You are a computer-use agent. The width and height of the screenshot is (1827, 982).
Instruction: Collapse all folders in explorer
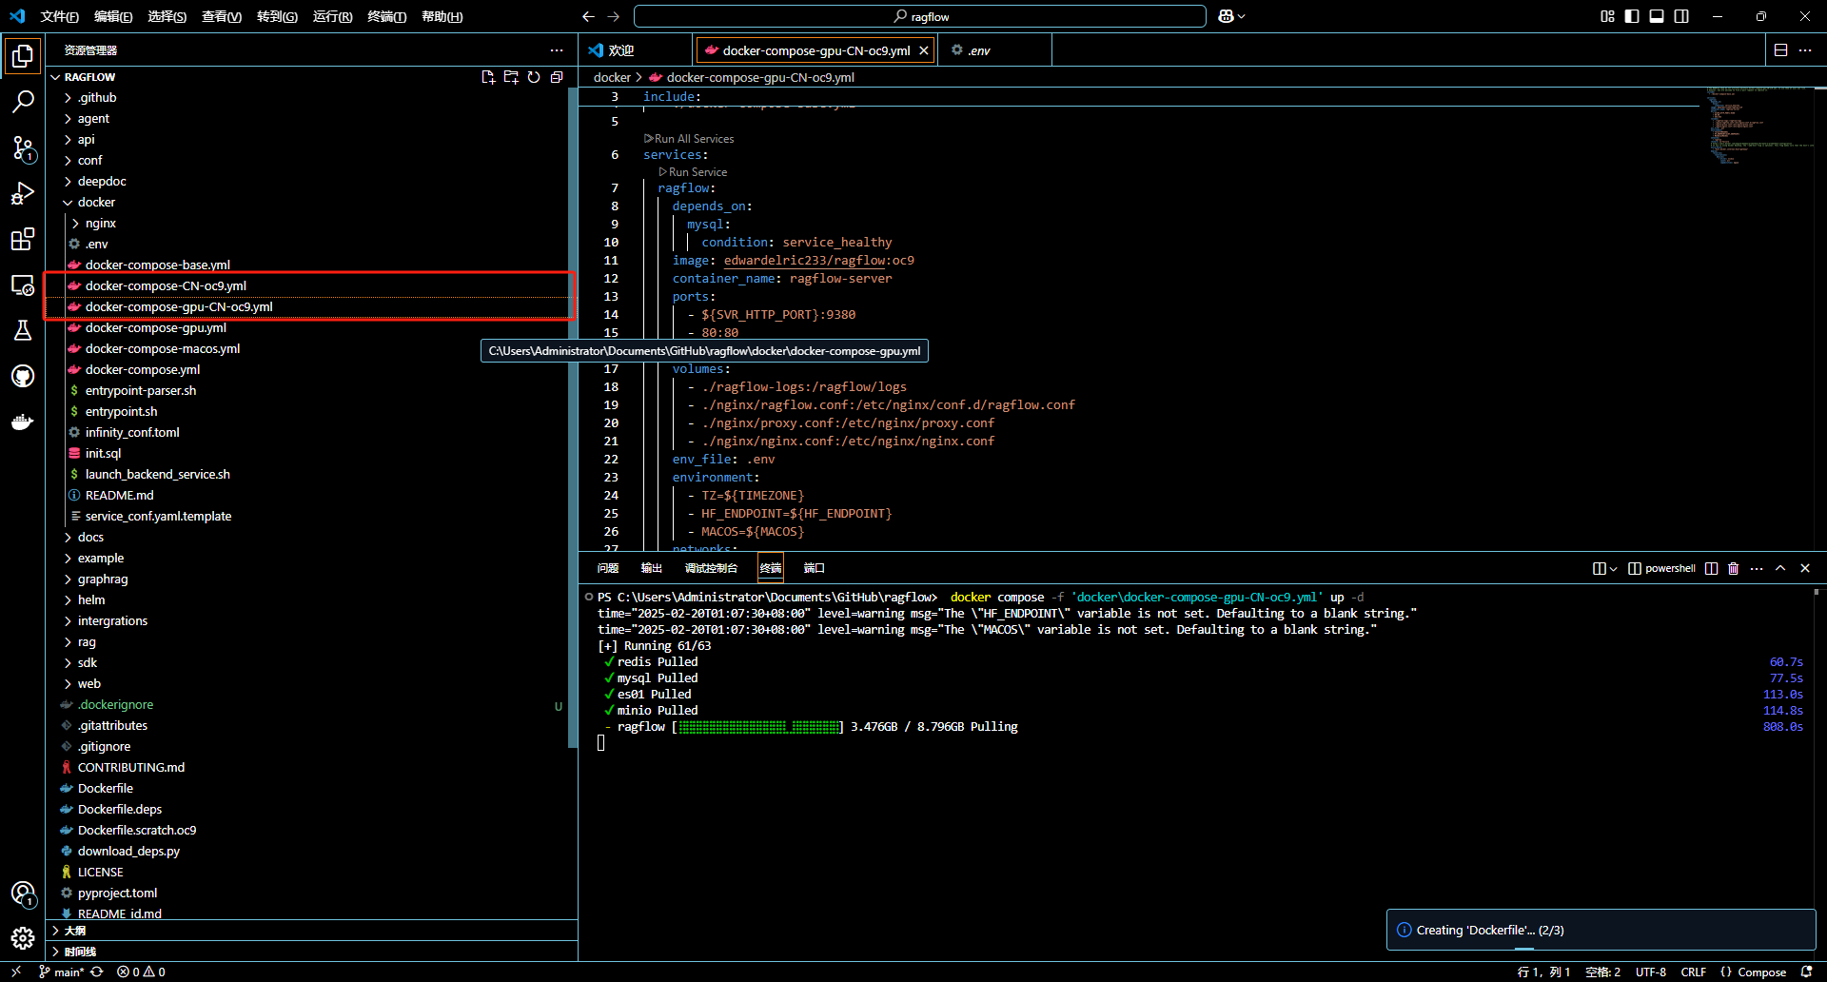(557, 77)
